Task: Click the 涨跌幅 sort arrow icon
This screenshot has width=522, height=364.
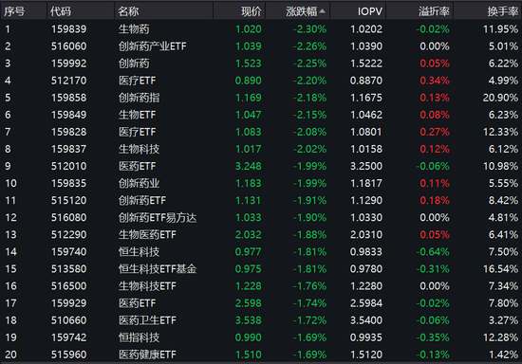Action: click(322, 11)
